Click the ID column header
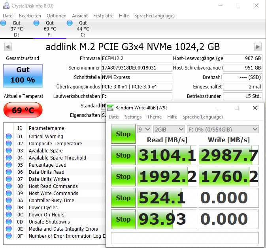Screen dimensions: 266x248 (x=20, y=128)
